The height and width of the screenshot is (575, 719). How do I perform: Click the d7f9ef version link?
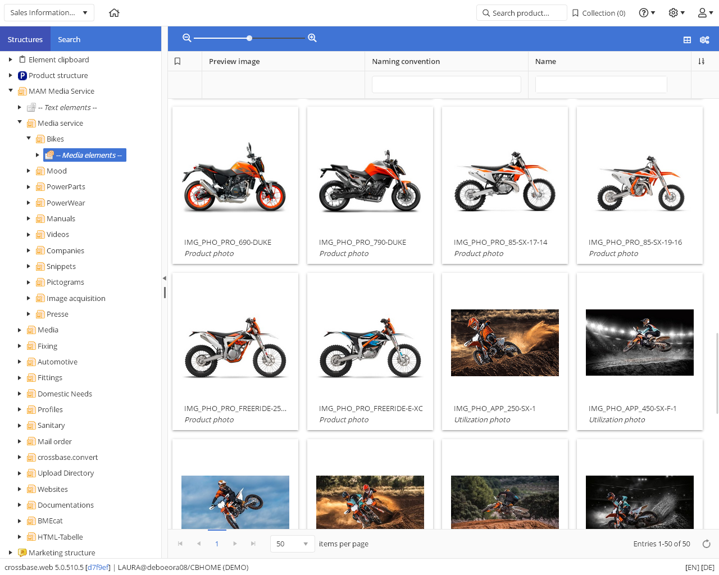point(98,567)
